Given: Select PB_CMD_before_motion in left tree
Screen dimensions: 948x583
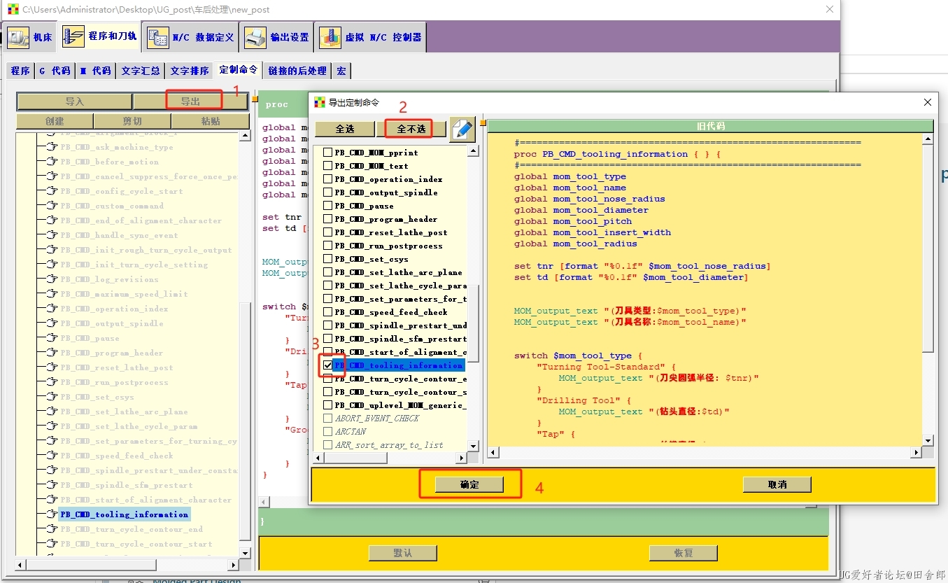Looking at the screenshot, I should [109, 162].
